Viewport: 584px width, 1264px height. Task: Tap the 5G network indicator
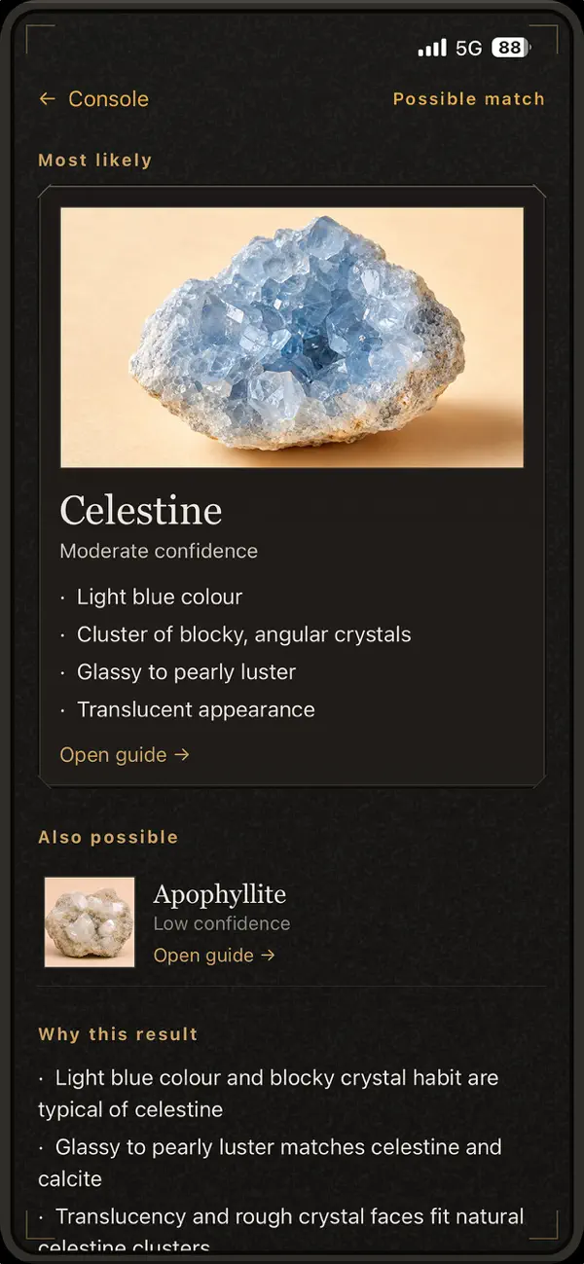(x=469, y=48)
